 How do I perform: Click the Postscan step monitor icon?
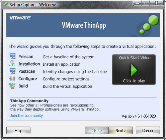(x=12, y=71)
